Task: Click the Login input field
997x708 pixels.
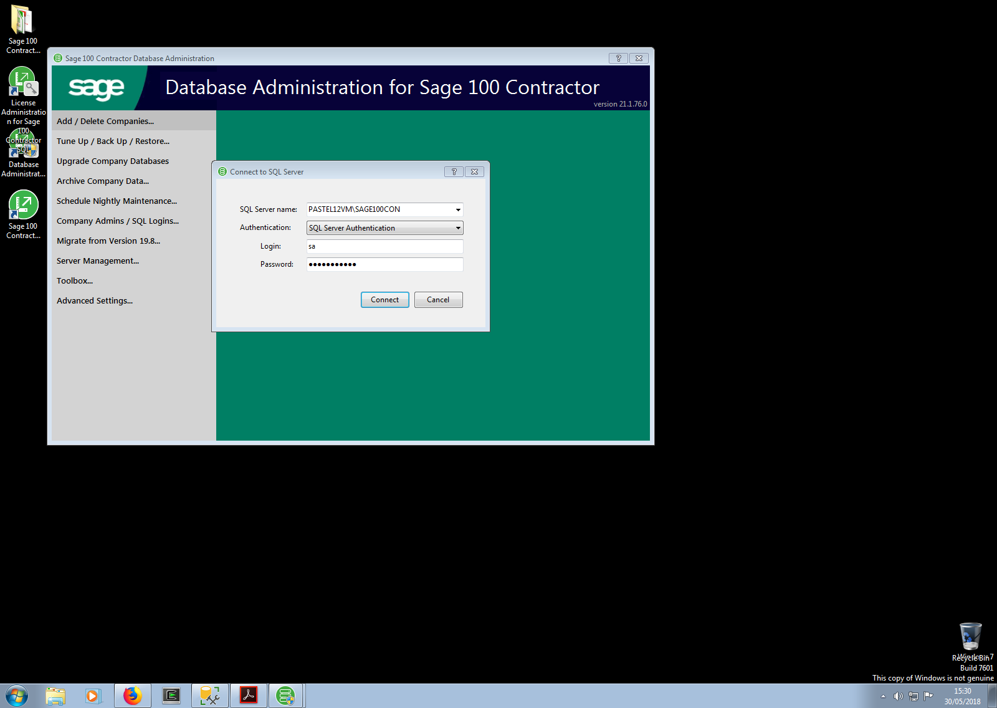Action: (x=384, y=246)
